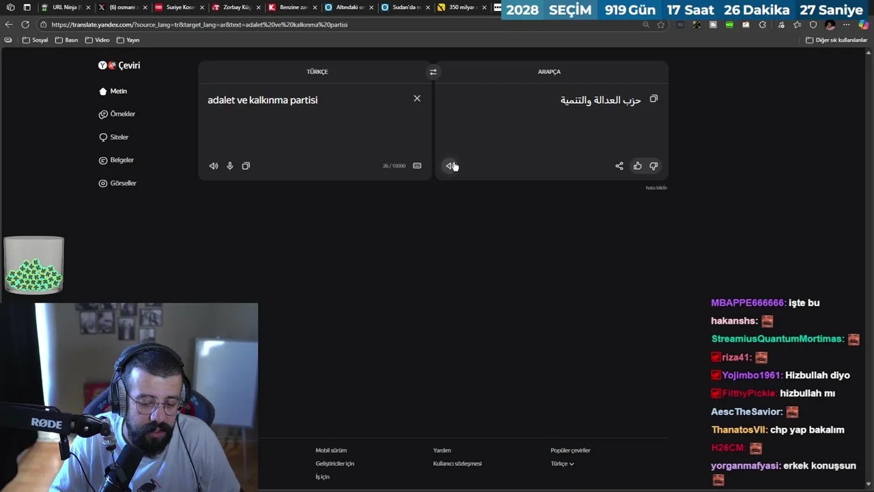Open Video bookmarks folder
This screenshot has width=874, height=492.
click(98, 40)
